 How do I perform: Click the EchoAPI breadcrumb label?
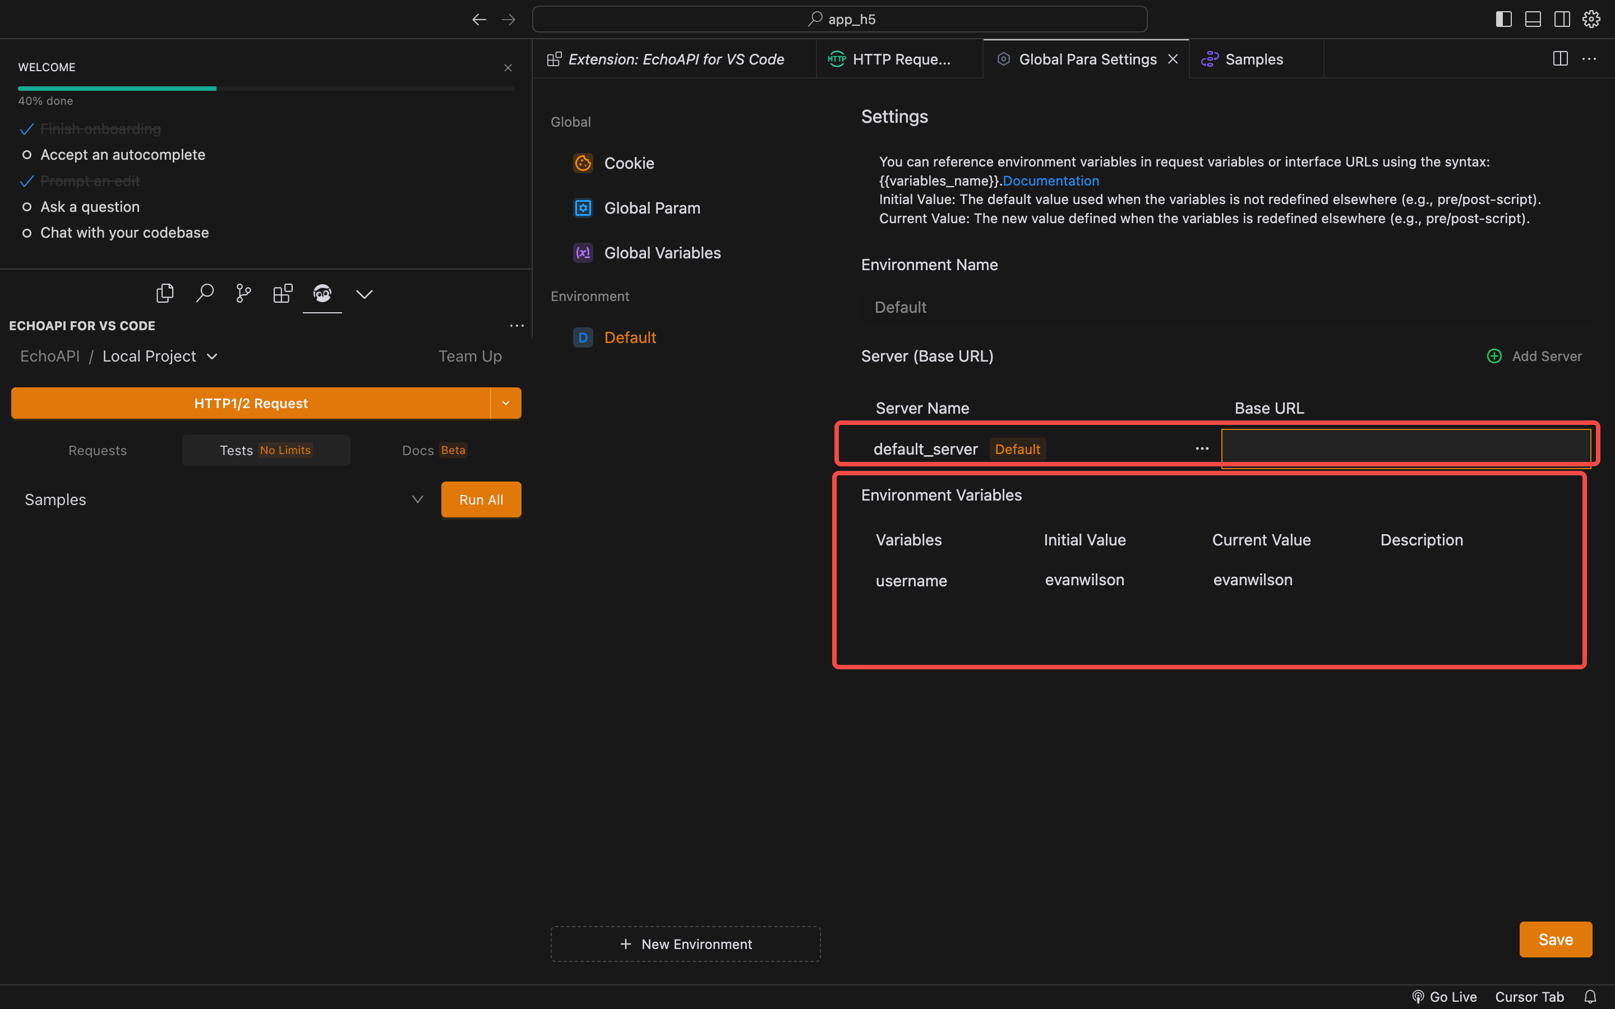tap(50, 357)
